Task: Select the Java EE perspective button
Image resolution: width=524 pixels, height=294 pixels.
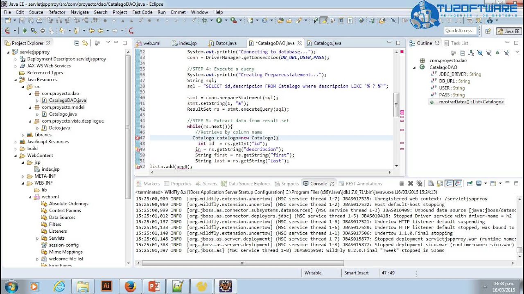Action: coord(508,31)
